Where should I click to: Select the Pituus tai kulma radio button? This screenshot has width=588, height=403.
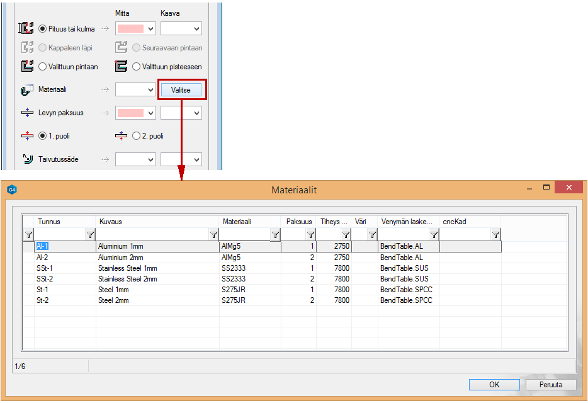point(43,28)
